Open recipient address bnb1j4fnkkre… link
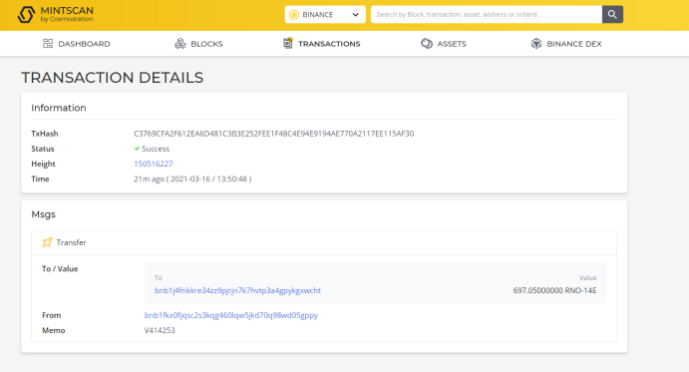Image resolution: width=689 pixels, height=372 pixels. click(237, 290)
